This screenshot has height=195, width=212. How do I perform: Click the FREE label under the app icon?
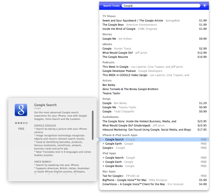coord(21,128)
